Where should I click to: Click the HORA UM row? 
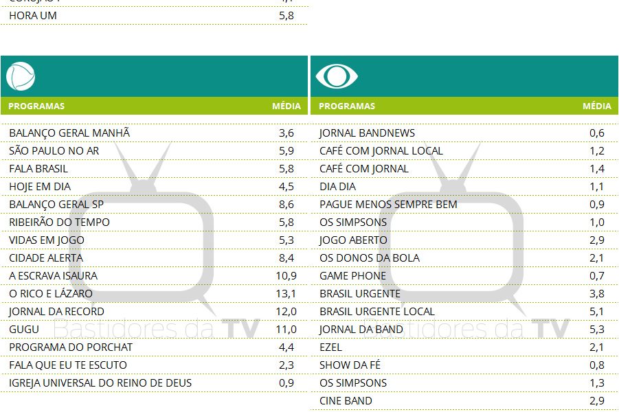coord(33,15)
